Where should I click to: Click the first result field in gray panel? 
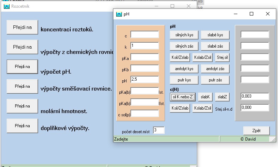point(255,35)
